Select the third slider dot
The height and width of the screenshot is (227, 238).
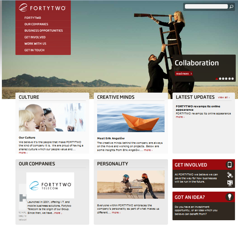(223, 79)
